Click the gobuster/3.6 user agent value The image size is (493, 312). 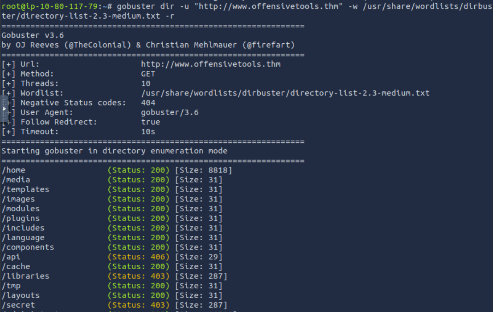[x=169, y=112]
